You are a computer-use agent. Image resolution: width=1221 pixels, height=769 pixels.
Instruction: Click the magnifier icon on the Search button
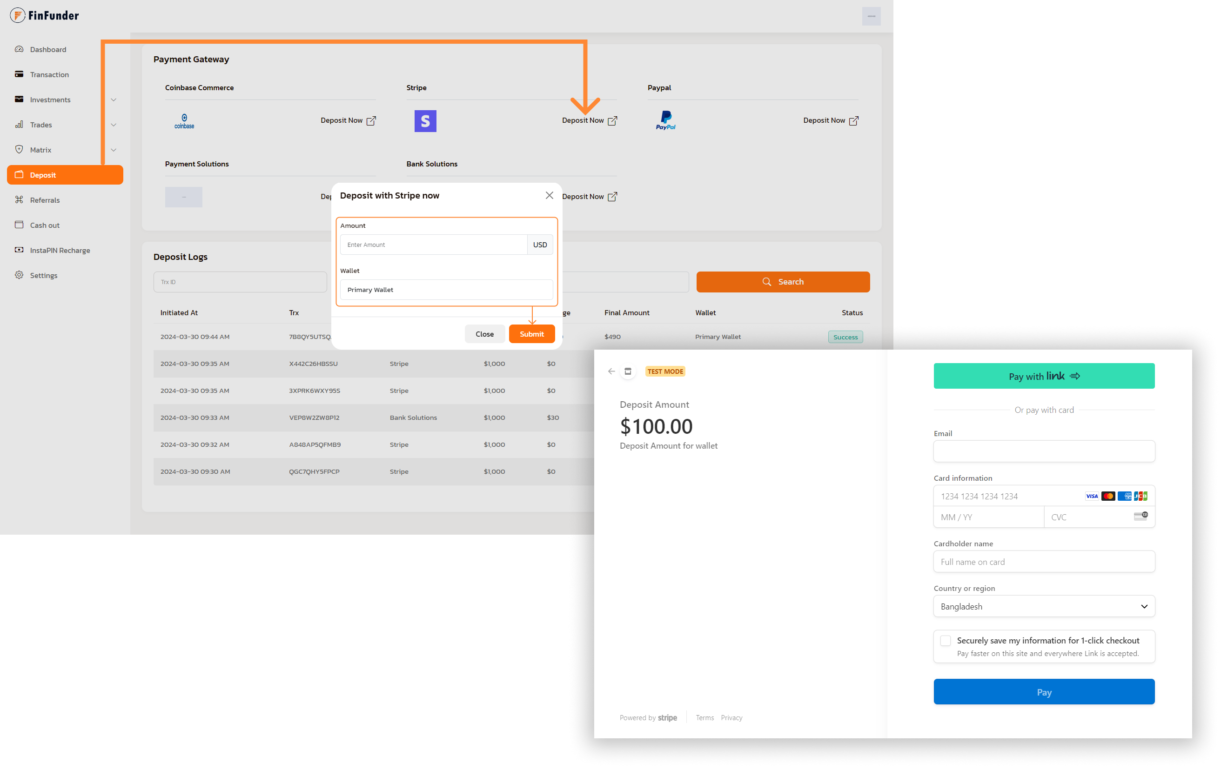pyautogui.click(x=767, y=282)
